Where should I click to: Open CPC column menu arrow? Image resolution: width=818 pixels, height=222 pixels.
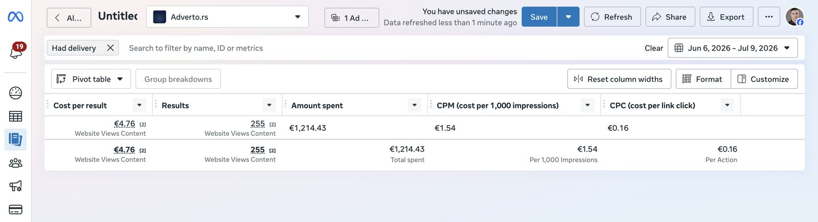727,105
